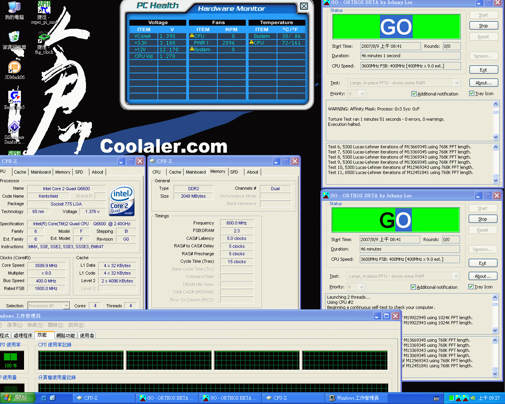Click the Start Time field in upper ORTHOS
505x404 pixels.
390,46
